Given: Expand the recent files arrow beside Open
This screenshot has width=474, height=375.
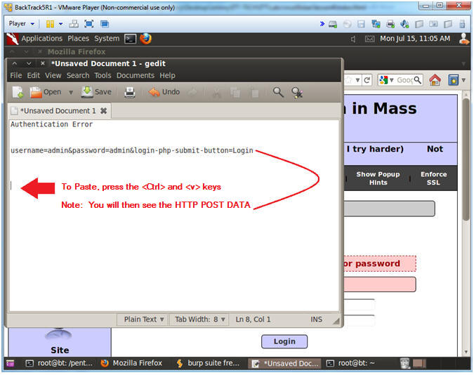Looking at the screenshot, I should tap(71, 92).
